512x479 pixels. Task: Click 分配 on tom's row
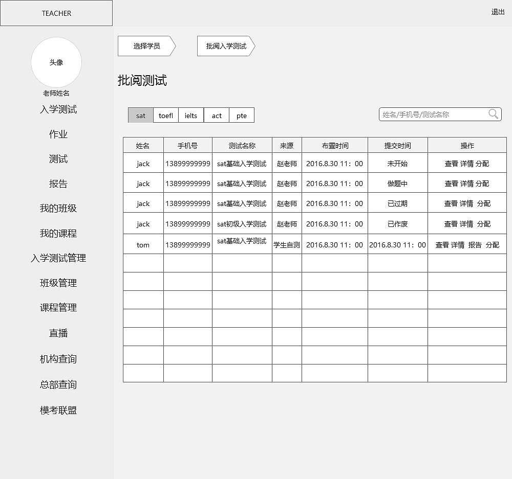click(x=492, y=244)
